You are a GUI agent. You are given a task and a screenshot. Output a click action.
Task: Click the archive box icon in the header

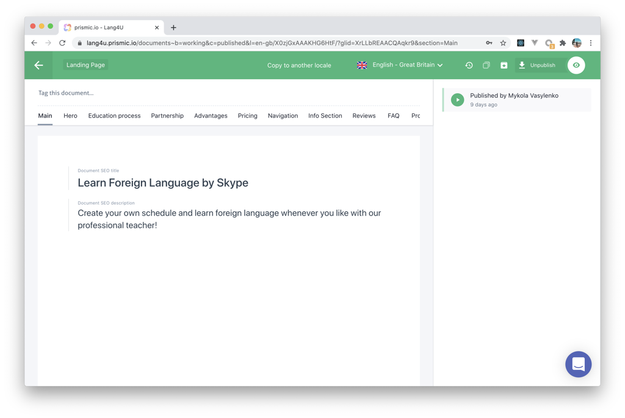tap(504, 65)
